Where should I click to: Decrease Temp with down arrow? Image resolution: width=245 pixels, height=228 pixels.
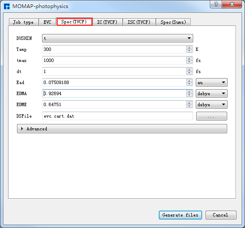pyautogui.click(x=189, y=51)
